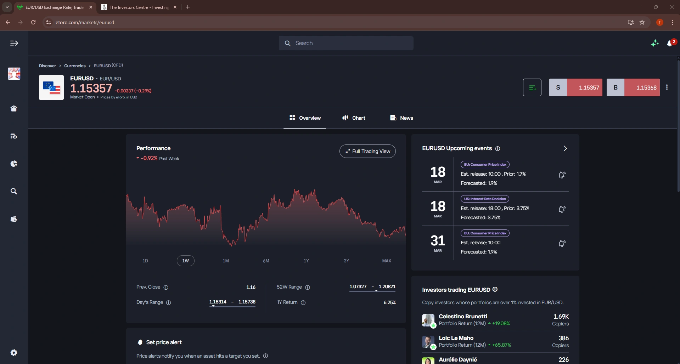Screen dimensions: 680x364
Task: Add EURUSD to watchlist button
Action: (x=532, y=87)
